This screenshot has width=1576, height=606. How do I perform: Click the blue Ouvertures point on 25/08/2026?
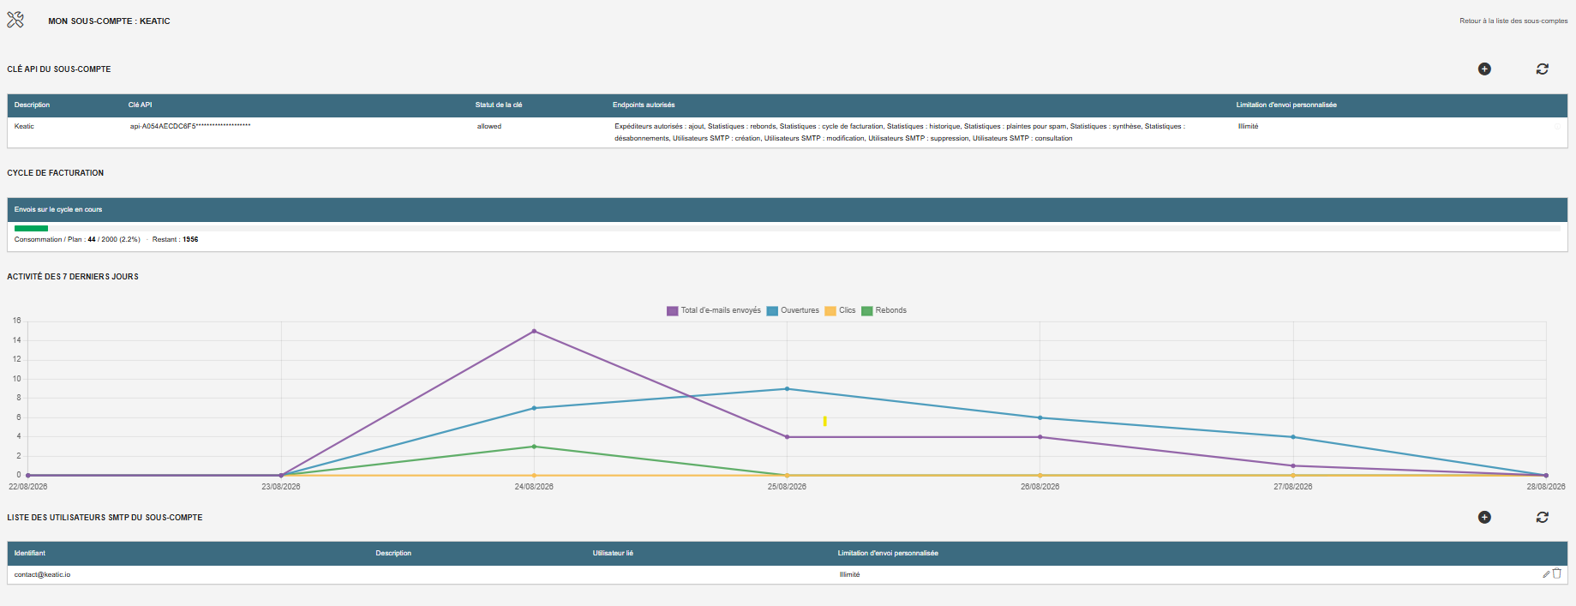click(787, 389)
